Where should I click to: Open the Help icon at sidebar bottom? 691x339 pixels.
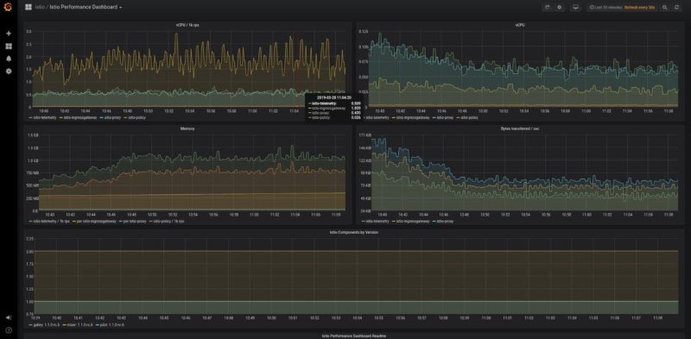pos(9,330)
